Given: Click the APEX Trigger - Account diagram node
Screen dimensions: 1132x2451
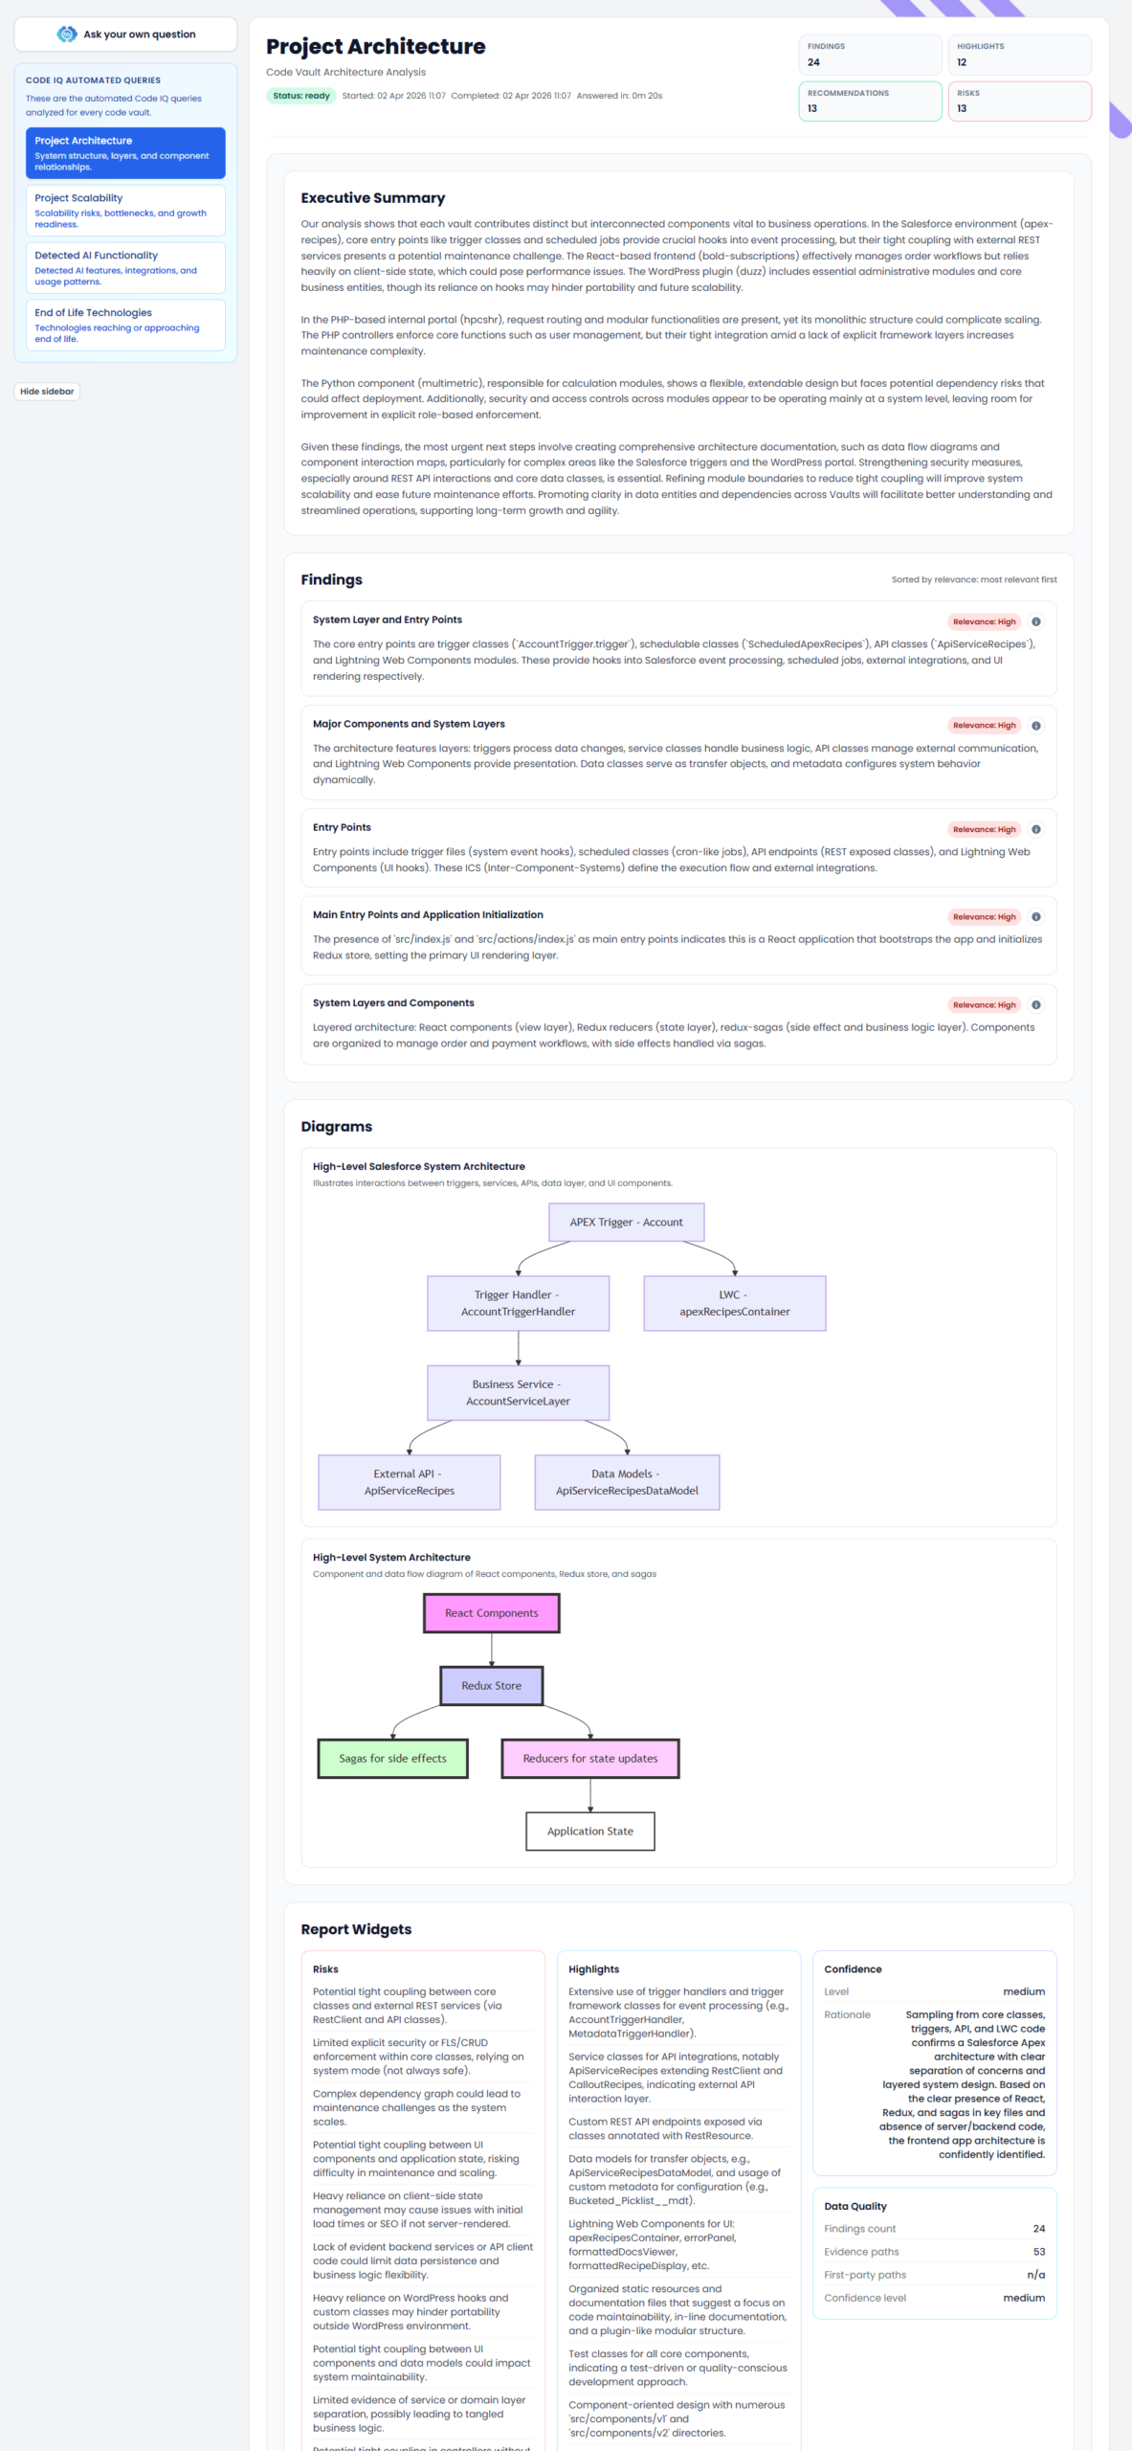Looking at the screenshot, I should pyautogui.click(x=626, y=1223).
